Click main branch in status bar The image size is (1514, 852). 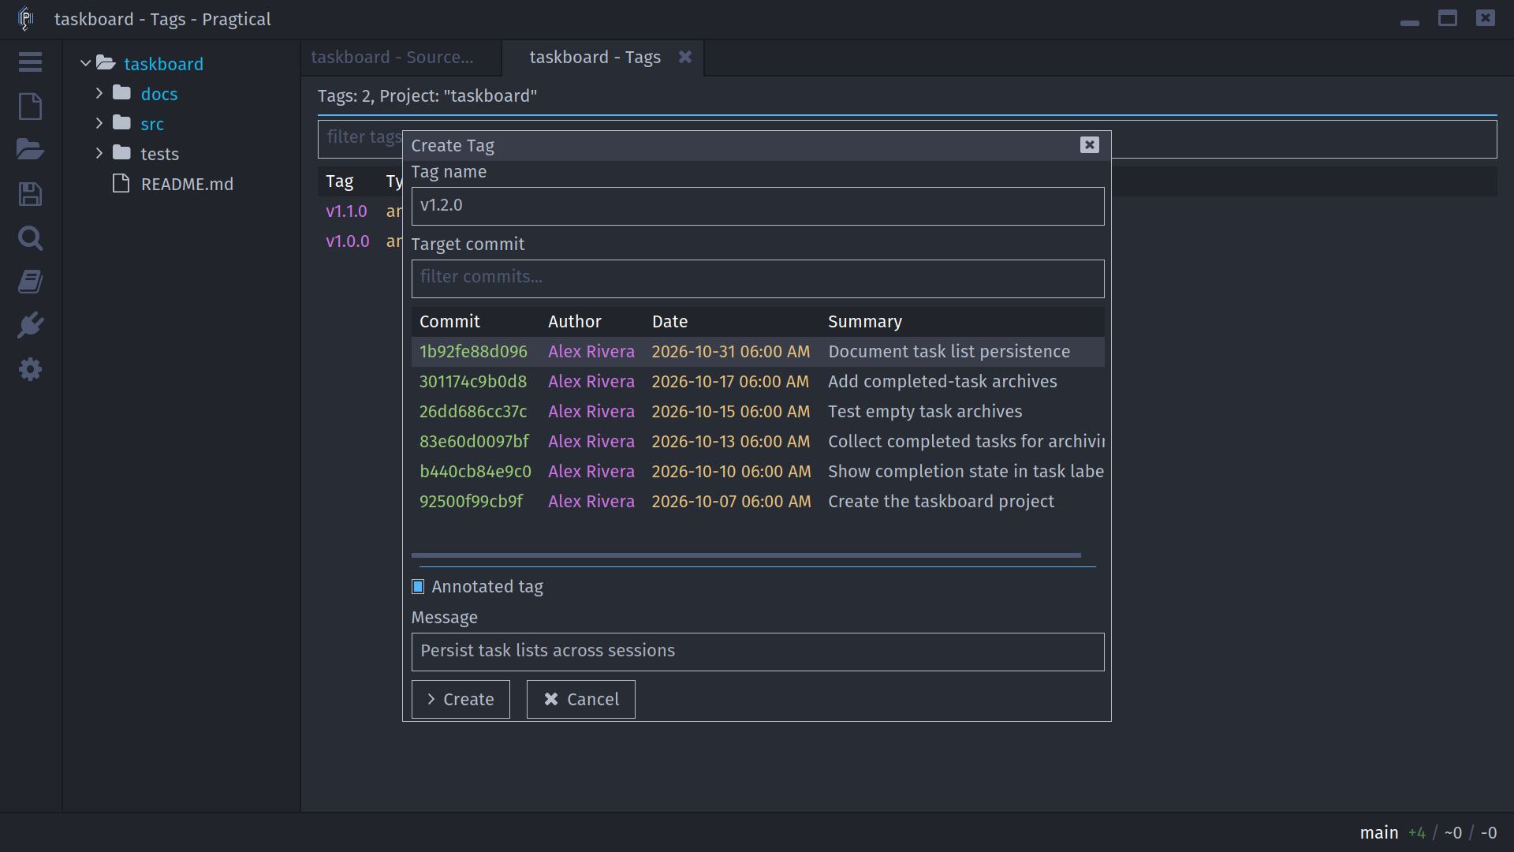[x=1378, y=832]
